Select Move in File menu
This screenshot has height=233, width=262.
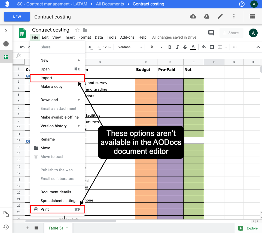coord(57,148)
